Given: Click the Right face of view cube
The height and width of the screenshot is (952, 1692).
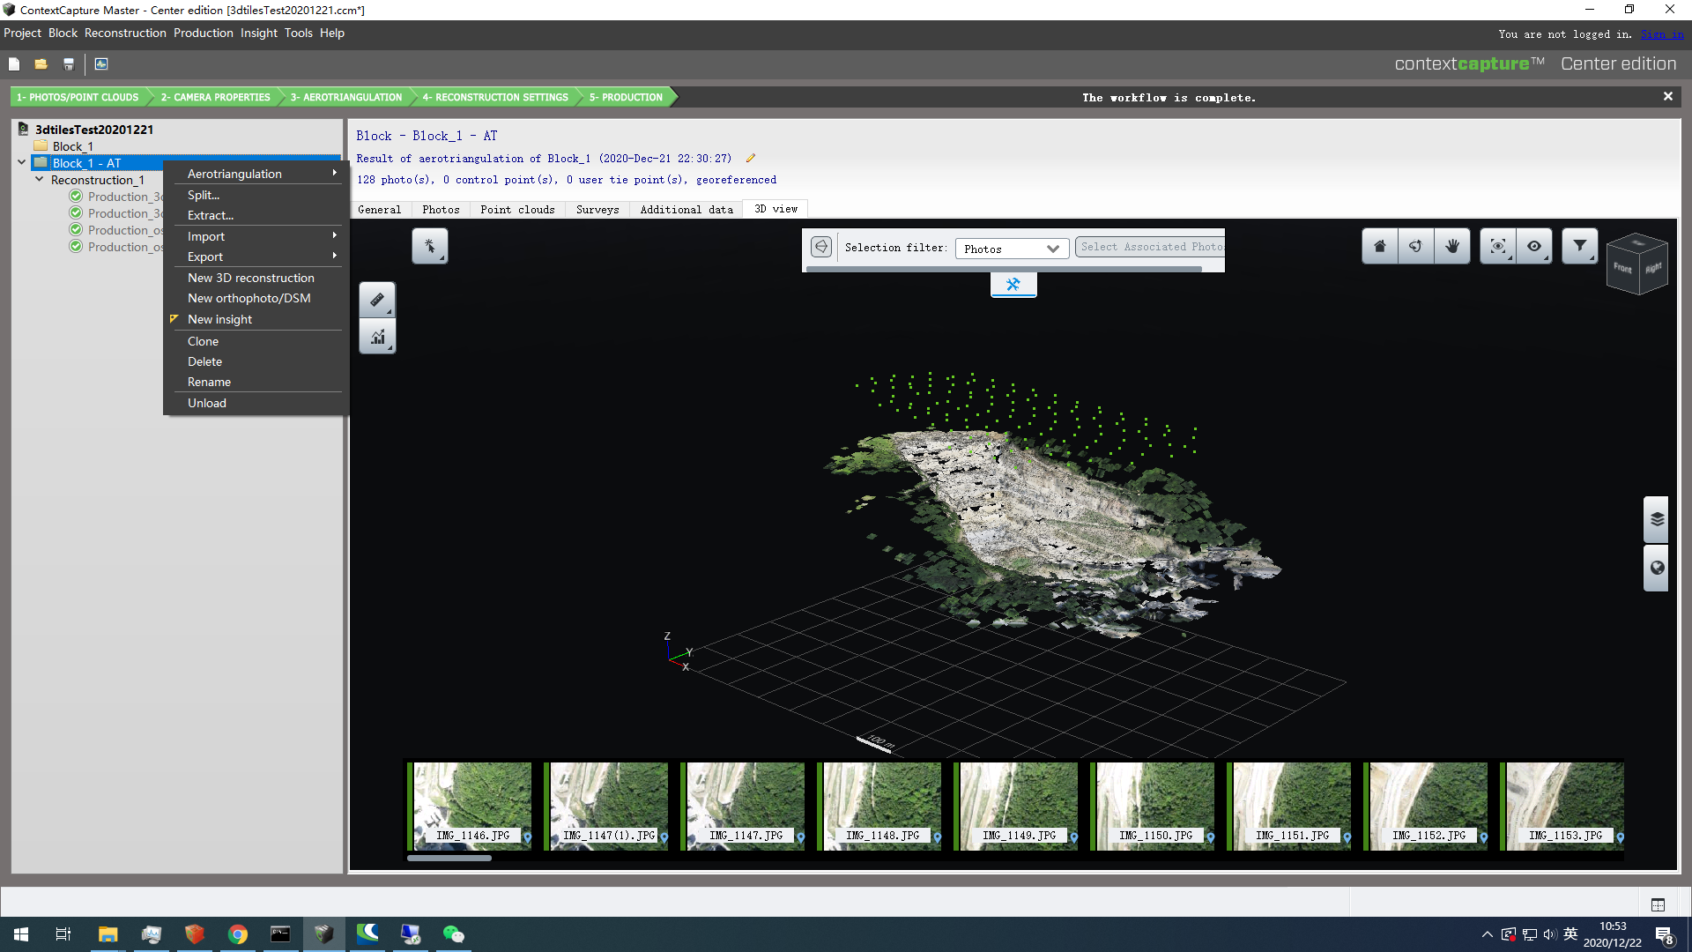Looking at the screenshot, I should tap(1653, 267).
